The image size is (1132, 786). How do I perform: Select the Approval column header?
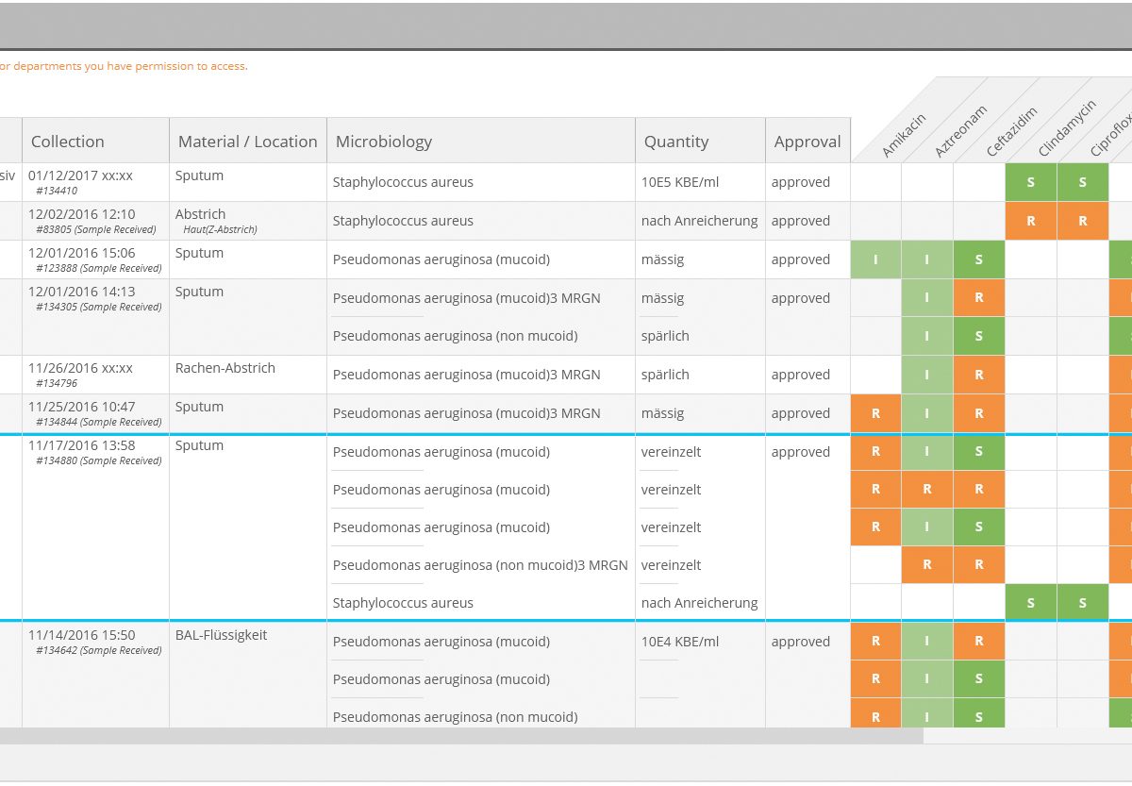click(807, 142)
